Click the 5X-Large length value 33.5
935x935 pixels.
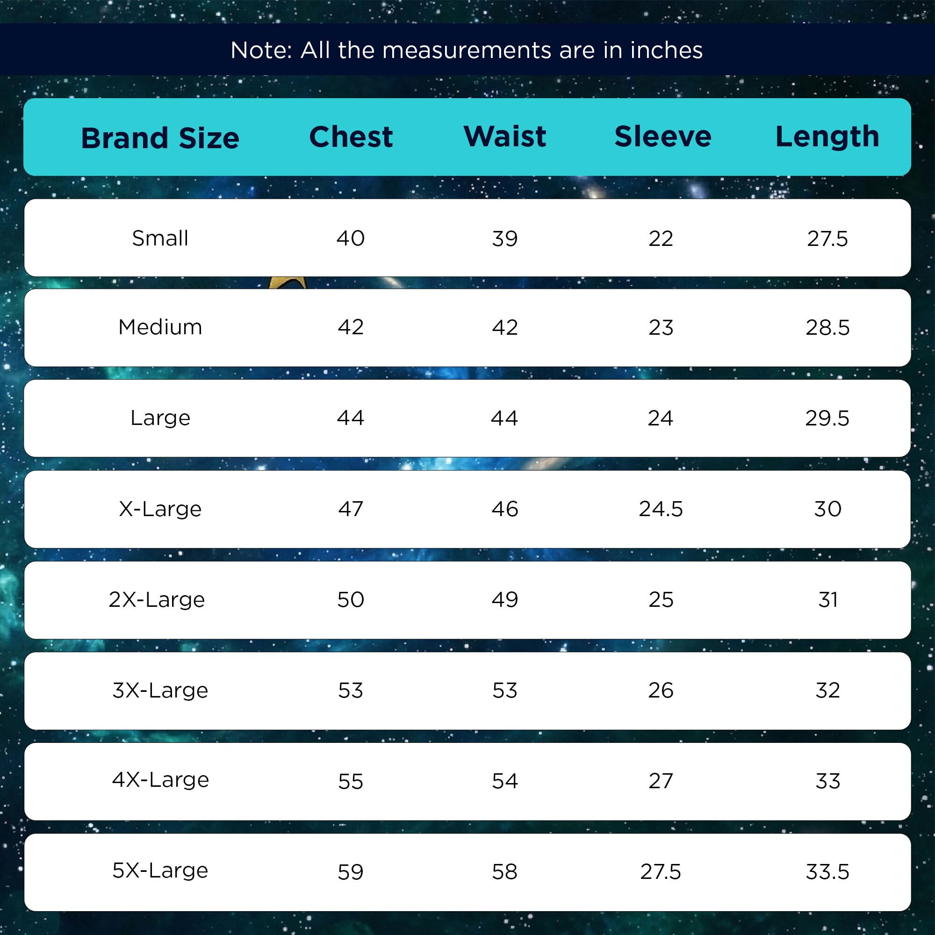coord(827,871)
